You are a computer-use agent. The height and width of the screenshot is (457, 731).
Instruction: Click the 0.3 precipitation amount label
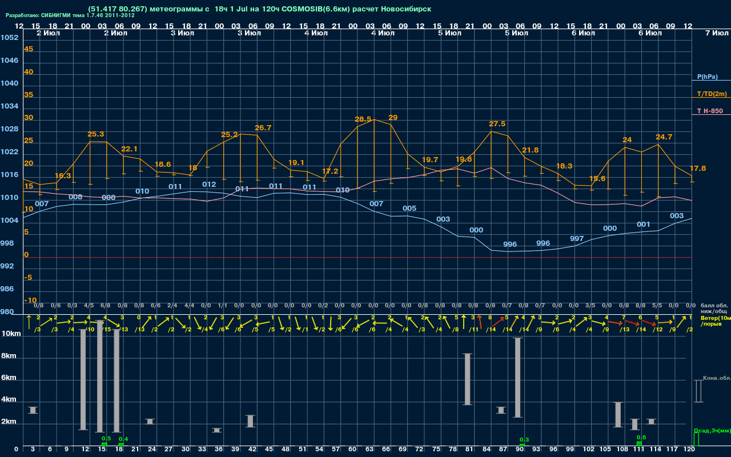pos(524,440)
